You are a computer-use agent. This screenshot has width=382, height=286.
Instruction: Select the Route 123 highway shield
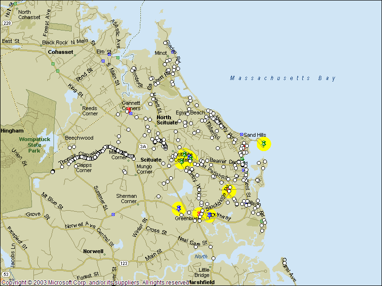[x=124, y=263]
